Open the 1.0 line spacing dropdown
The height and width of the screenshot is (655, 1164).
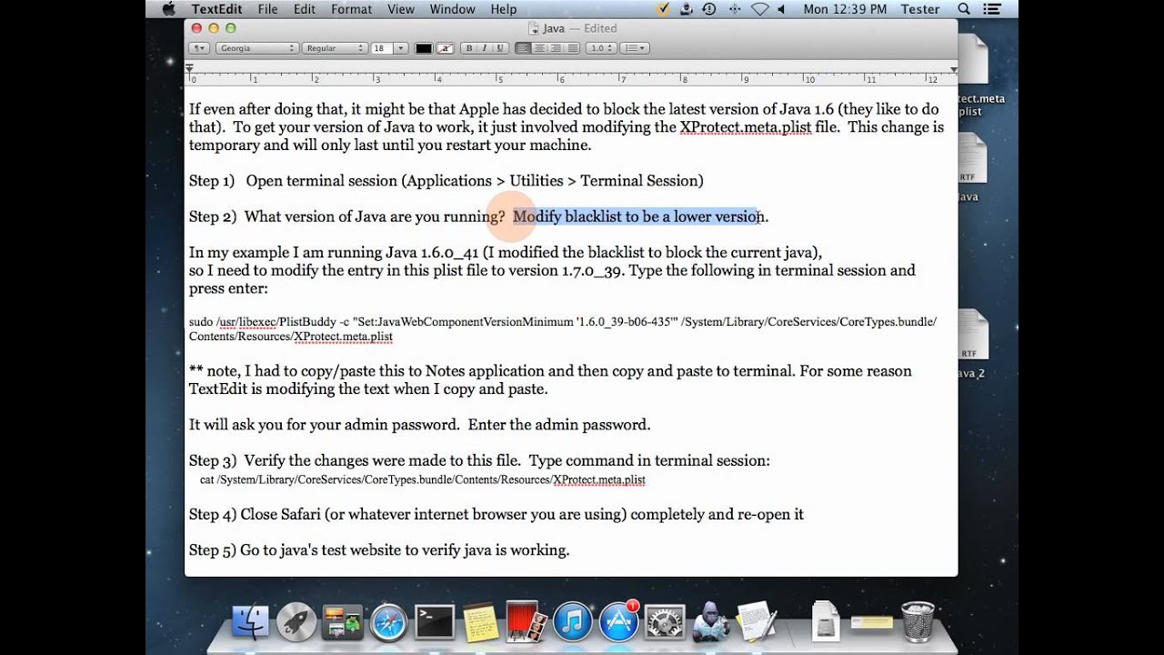click(x=601, y=48)
